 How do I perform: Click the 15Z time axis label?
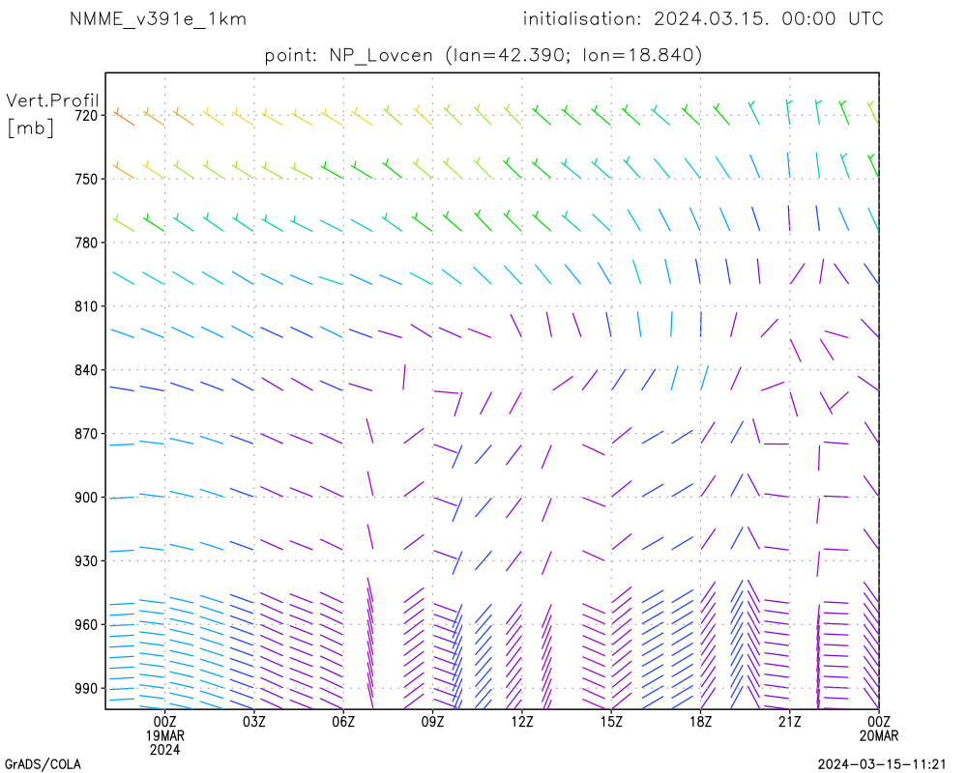tap(611, 722)
